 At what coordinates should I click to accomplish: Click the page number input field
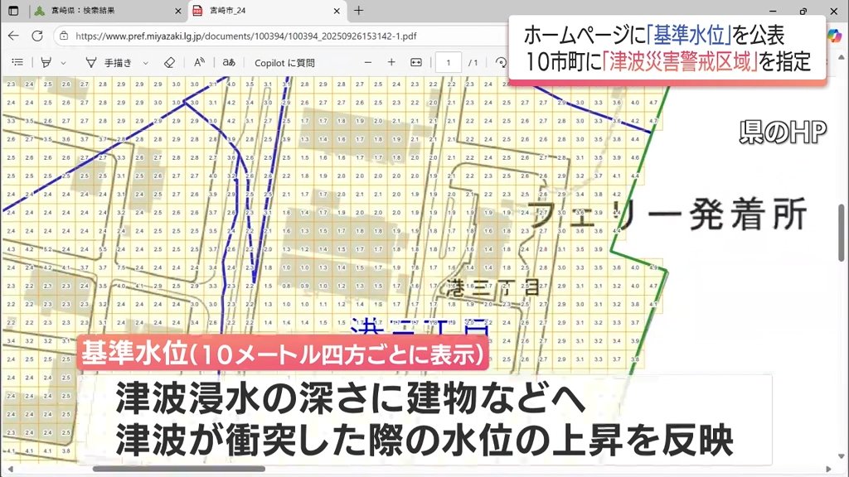coord(449,62)
